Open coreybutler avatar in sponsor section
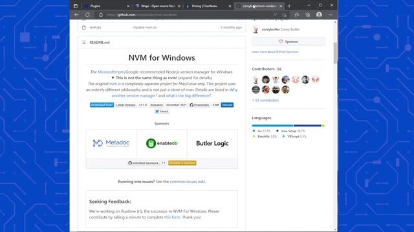Screen dimensions: 414x232 [256, 30]
